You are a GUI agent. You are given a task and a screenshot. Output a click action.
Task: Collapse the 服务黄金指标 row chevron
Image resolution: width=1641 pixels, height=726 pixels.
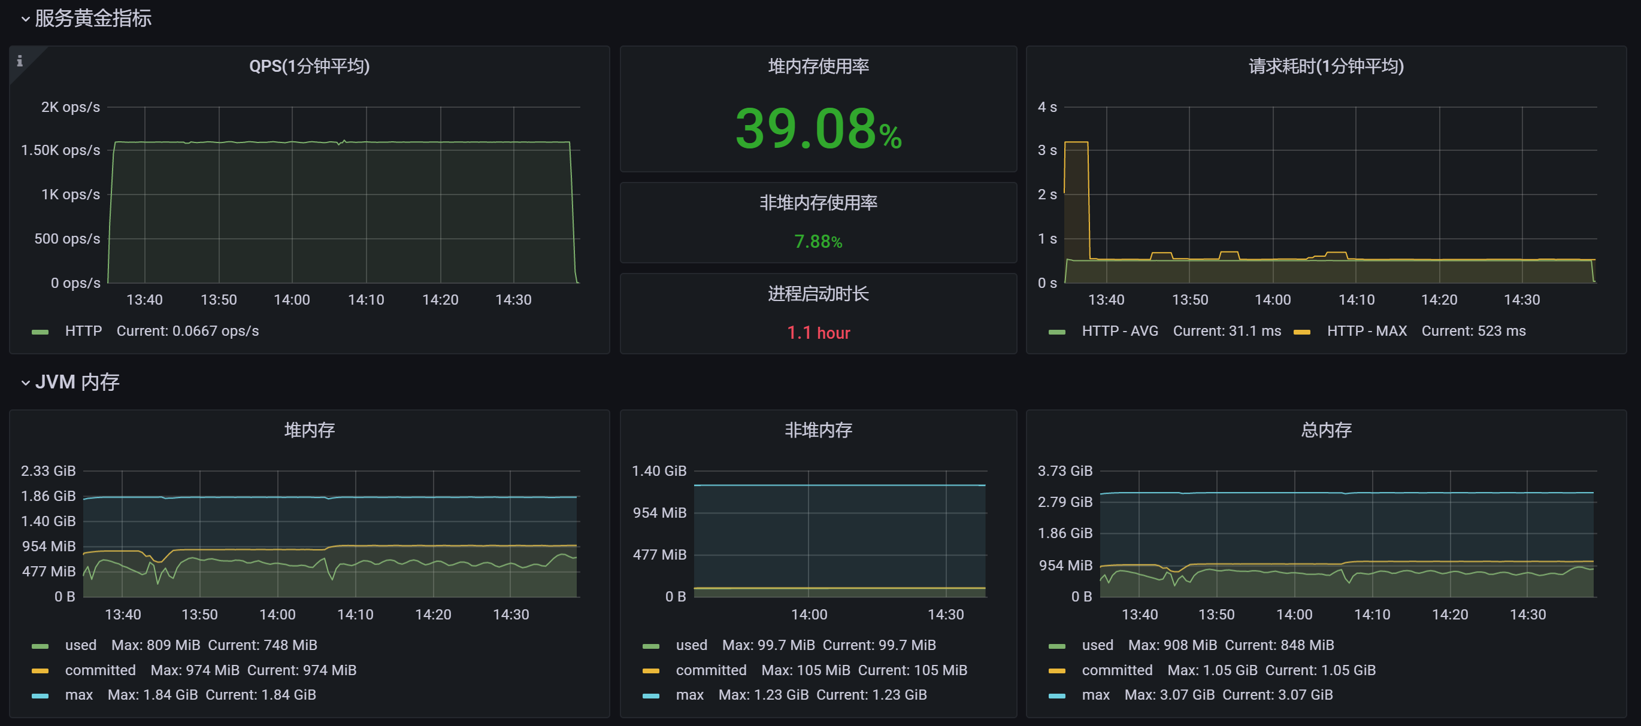point(26,19)
